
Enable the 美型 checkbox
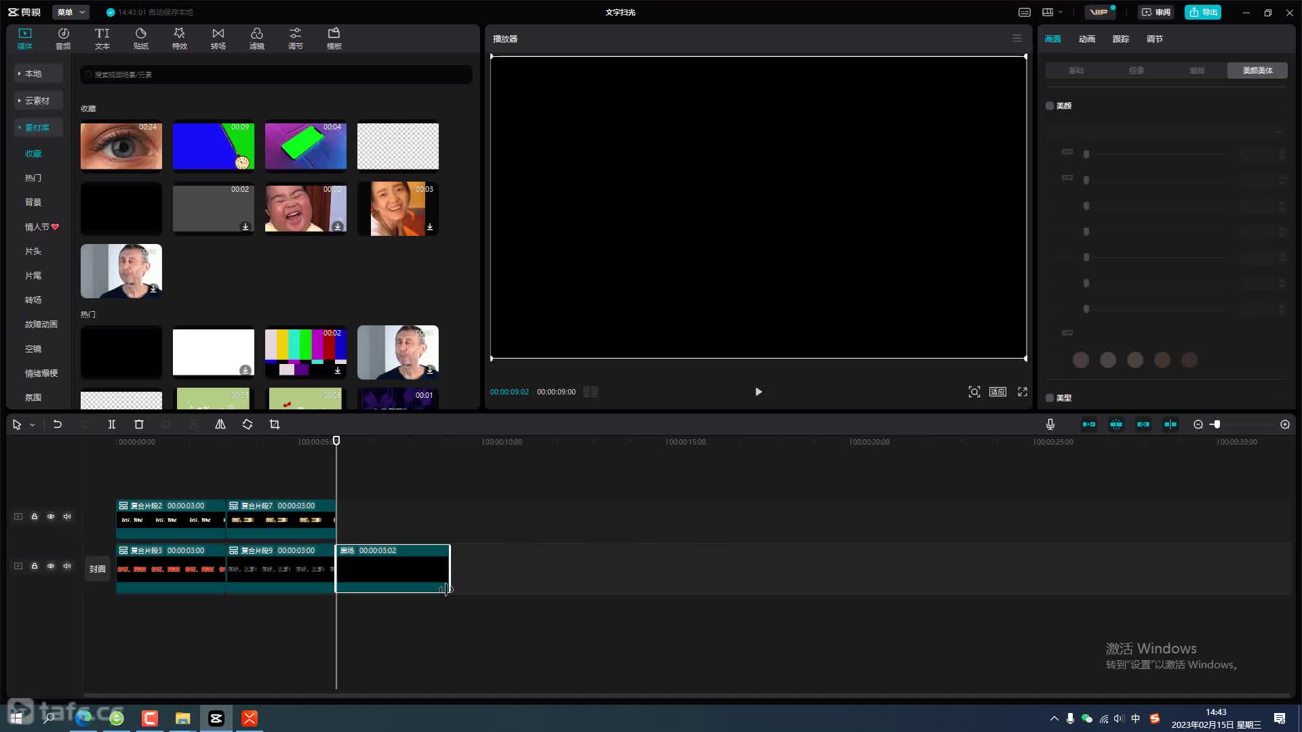[x=1050, y=398]
